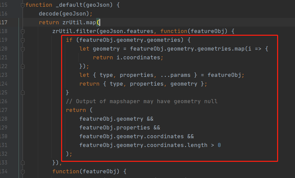Click line number 131 in the gutter
This screenshot has height=178, width=295.
pos(3,145)
